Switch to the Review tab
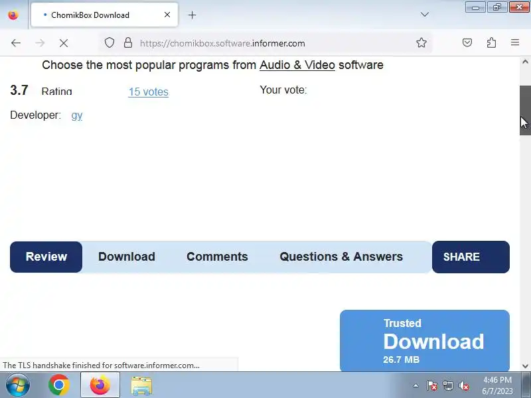 pyautogui.click(x=46, y=257)
